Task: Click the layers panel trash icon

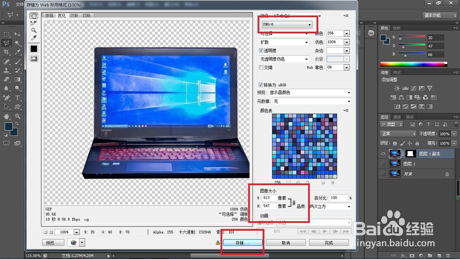Action: tap(448, 255)
